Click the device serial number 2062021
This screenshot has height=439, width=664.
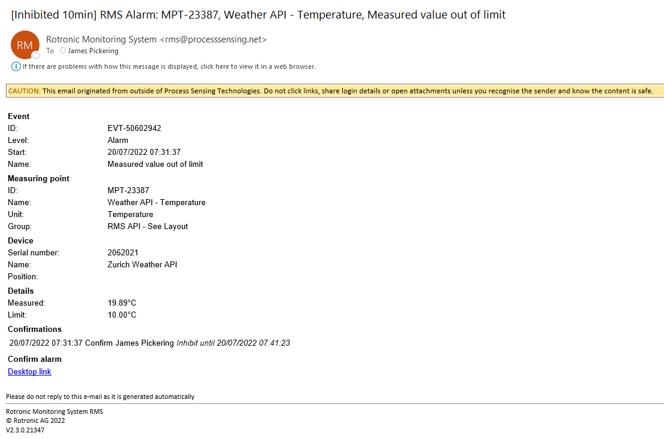coord(123,252)
